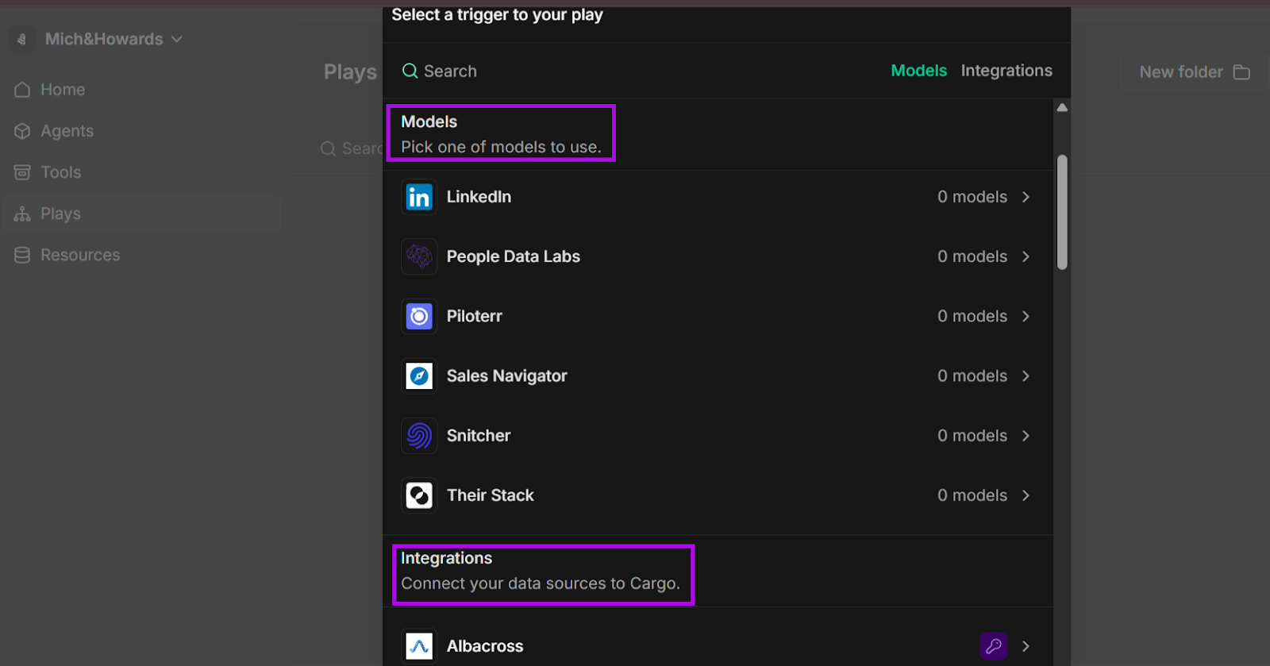The width and height of the screenshot is (1270, 666).
Task: Switch to the Integrations tab
Action: (x=1006, y=71)
